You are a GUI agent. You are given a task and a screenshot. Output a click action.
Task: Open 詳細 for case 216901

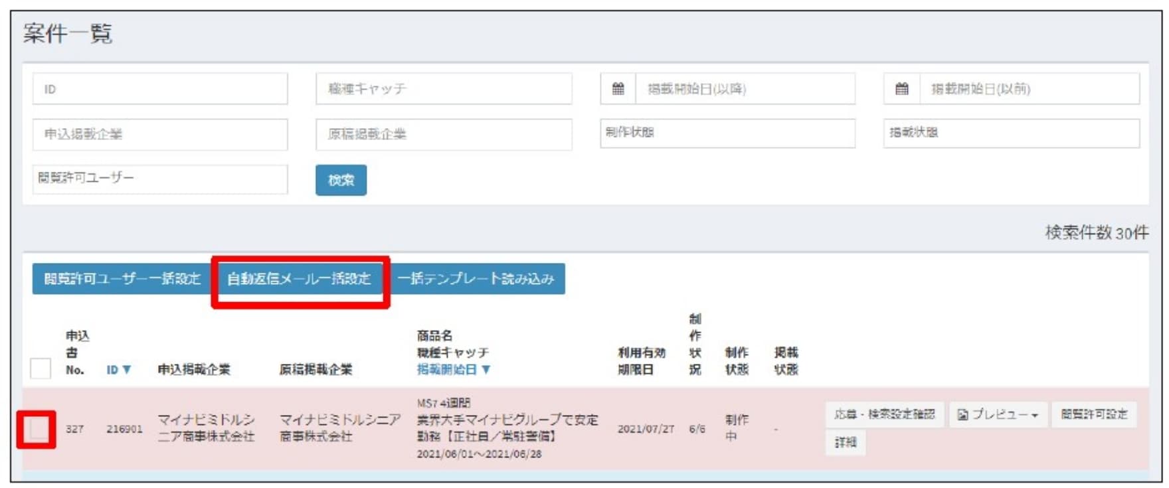[x=845, y=443]
